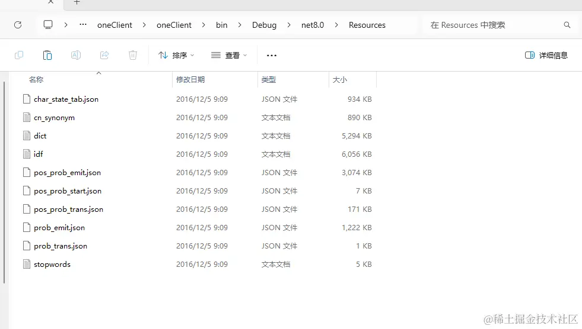This screenshot has width=582, height=329.
Task: Go to bin breadcrumb folder
Action: [222, 25]
